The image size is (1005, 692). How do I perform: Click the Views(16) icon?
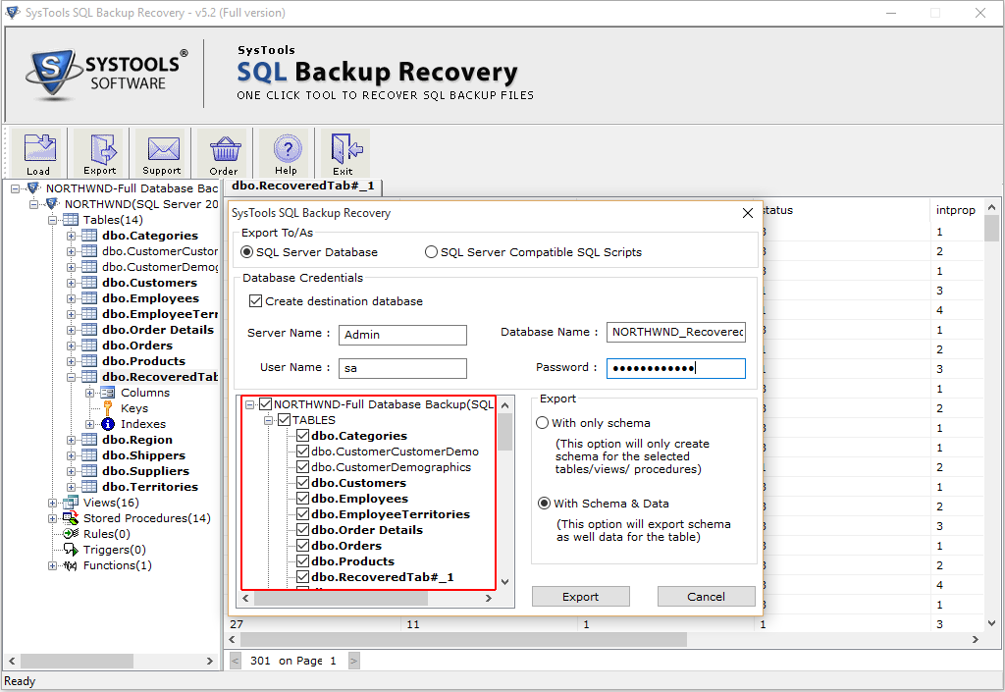[71, 503]
